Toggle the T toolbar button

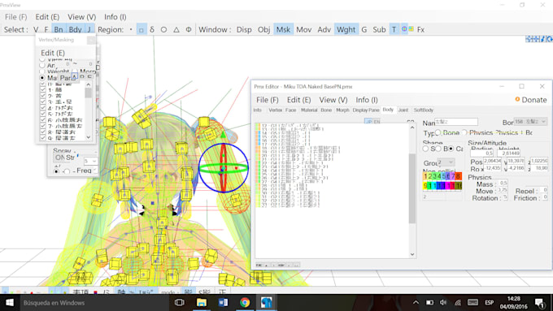pyautogui.click(x=394, y=29)
